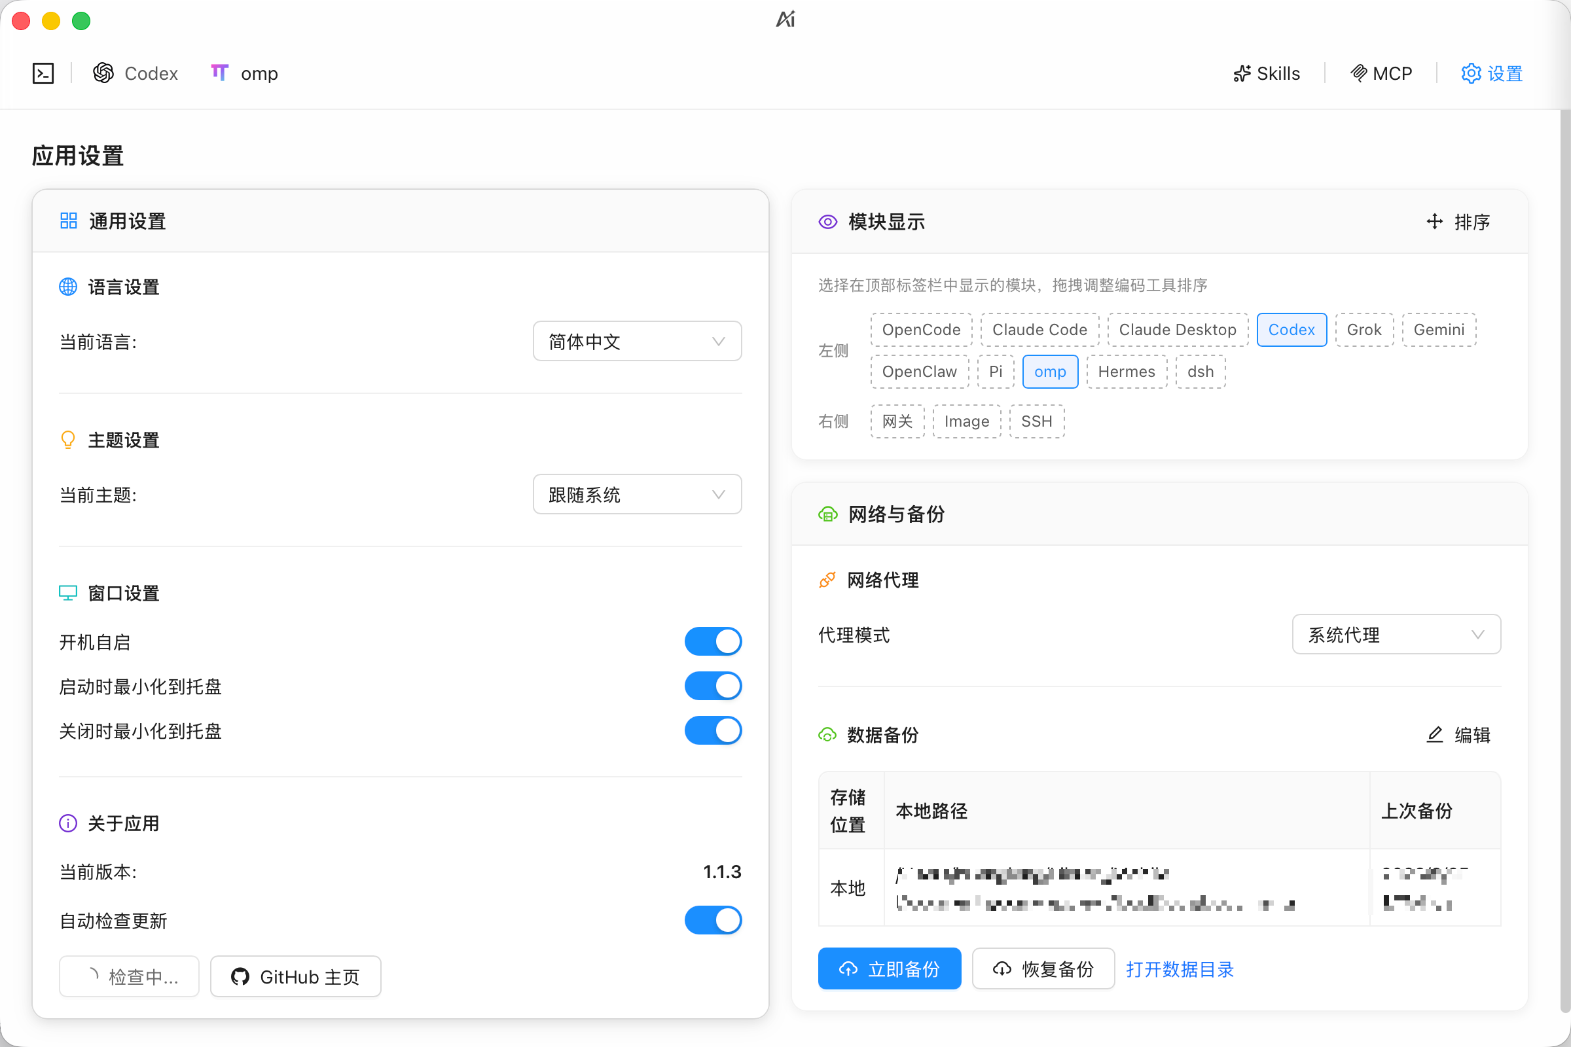Click the data backup cloud-sync icon
The height and width of the screenshot is (1047, 1571).
coord(827,735)
